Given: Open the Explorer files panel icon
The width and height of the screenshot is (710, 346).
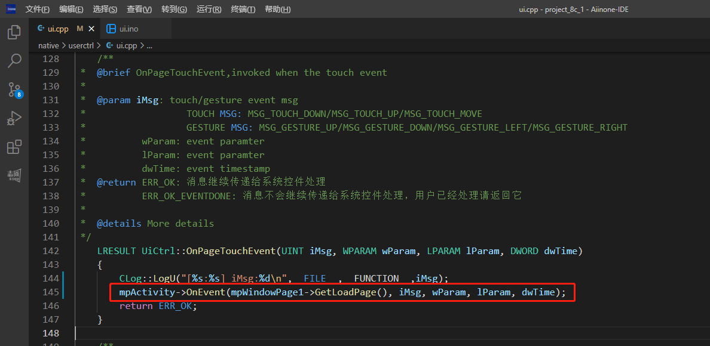Looking at the screenshot, I should tap(14, 32).
